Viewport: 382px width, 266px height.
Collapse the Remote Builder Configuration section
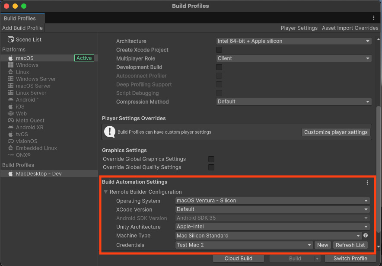click(106, 192)
